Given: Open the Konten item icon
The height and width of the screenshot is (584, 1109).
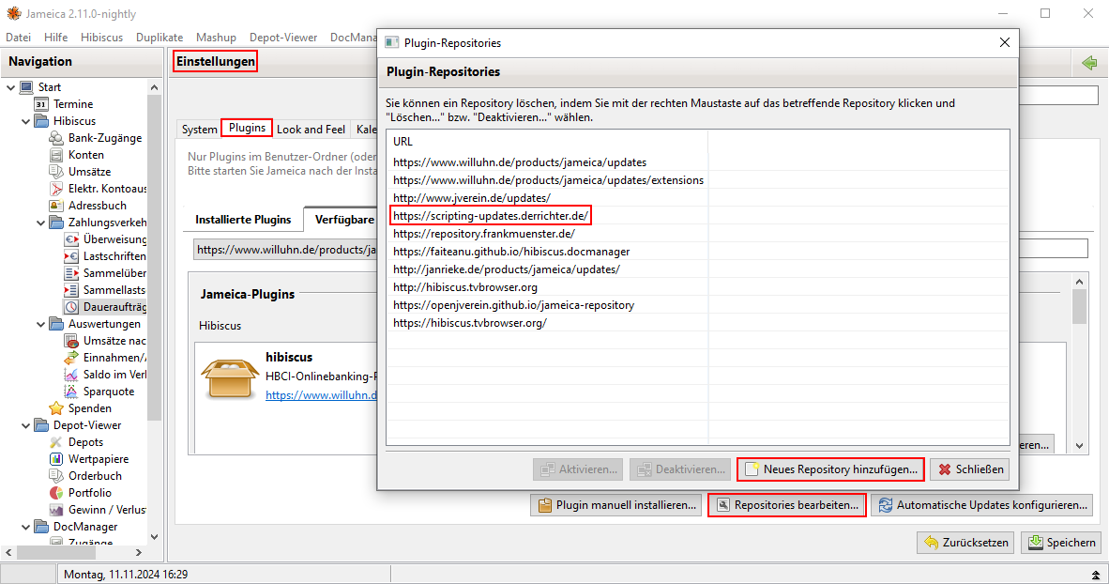Looking at the screenshot, I should 56,155.
